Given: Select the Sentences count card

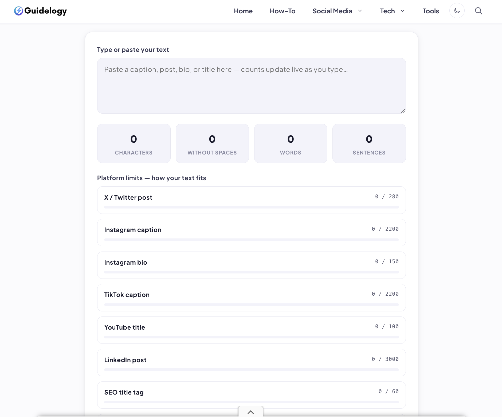Looking at the screenshot, I should click(x=369, y=143).
